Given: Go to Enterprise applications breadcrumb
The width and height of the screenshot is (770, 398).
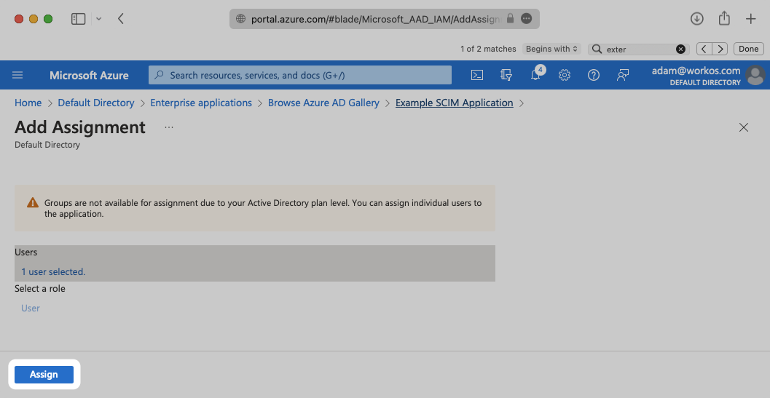Looking at the screenshot, I should [x=201, y=103].
